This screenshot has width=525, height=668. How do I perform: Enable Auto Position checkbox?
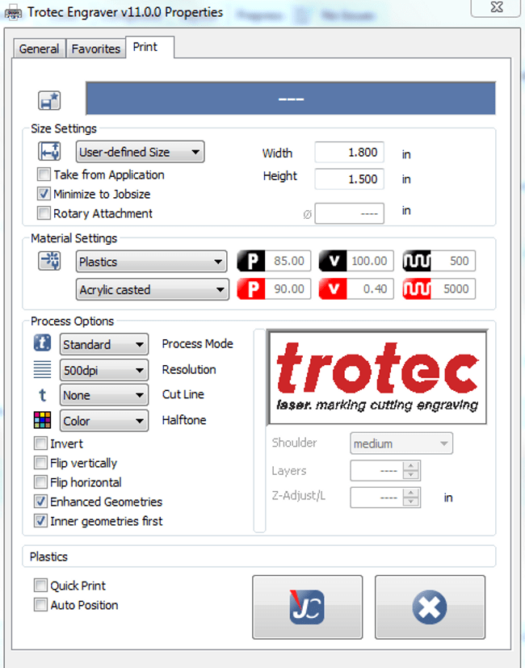[40, 604]
